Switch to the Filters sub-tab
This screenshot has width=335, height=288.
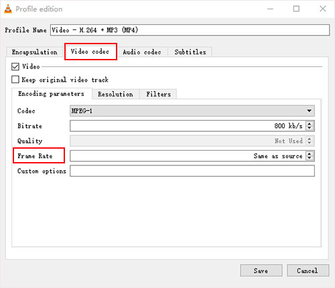(x=158, y=94)
